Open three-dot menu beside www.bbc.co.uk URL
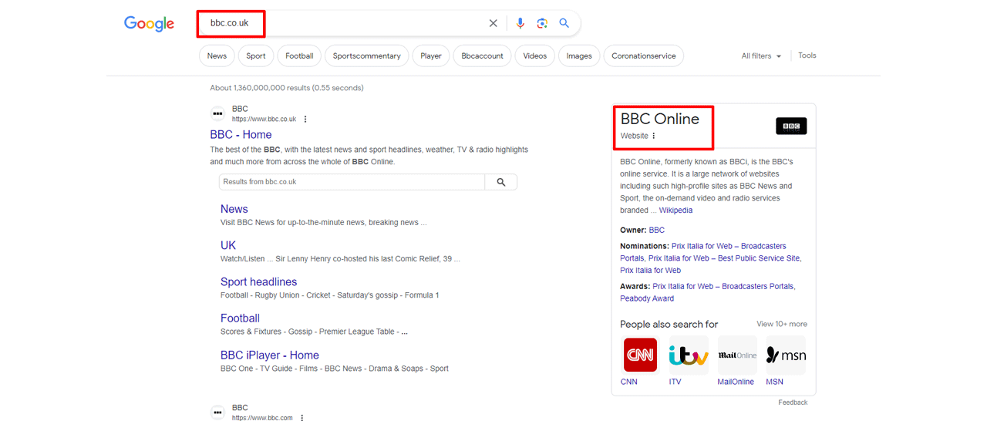This screenshot has height=421, width=987. (x=305, y=120)
